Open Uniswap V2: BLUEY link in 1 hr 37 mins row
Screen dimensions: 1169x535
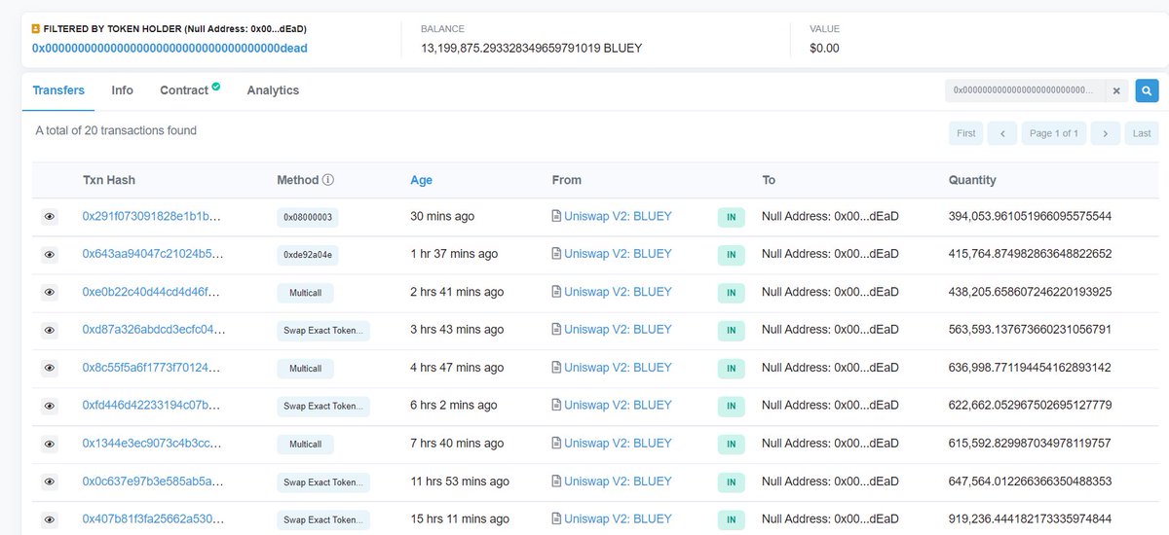click(618, 254)
